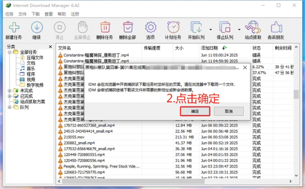Viewport: 305px width, 189px height.
Task: Open the 开始队列 dropdown arrow
Action: 210,30
